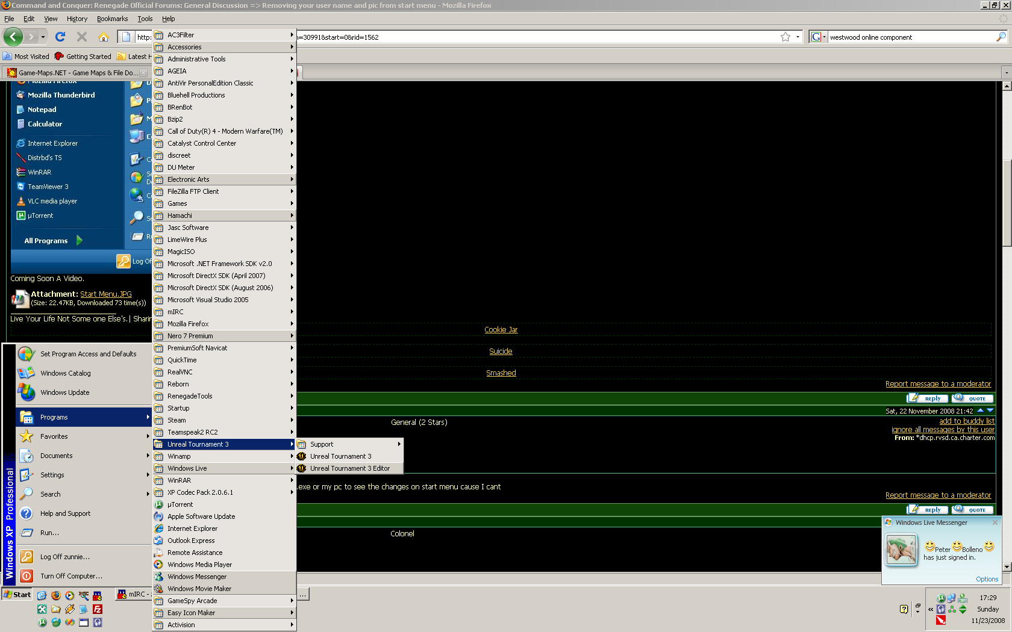Go to the Firefox home page
Screen dimensions: 1012x632
pos(104,37)
